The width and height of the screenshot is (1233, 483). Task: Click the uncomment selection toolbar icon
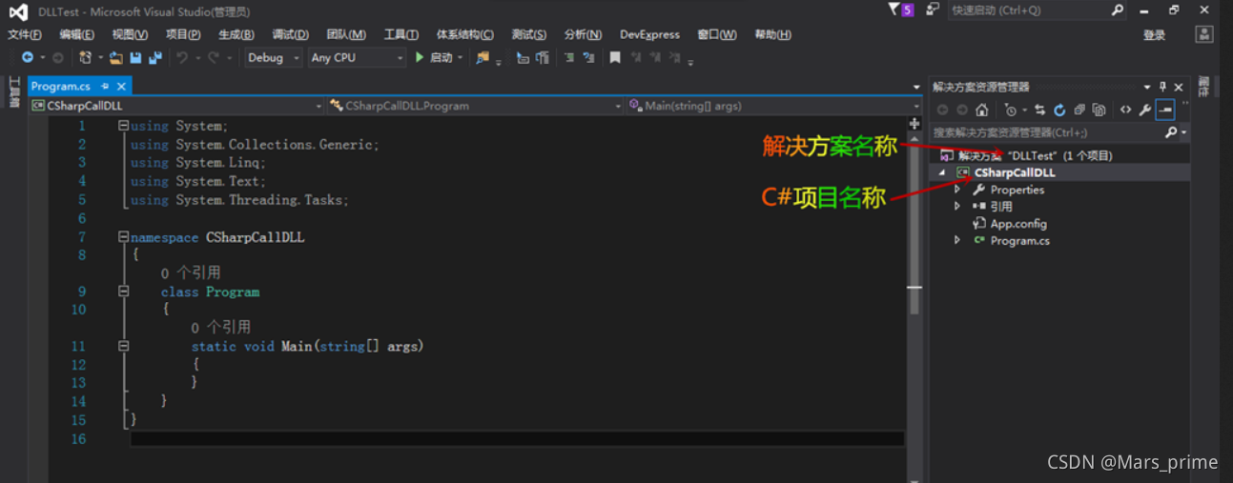coord(590,58)
